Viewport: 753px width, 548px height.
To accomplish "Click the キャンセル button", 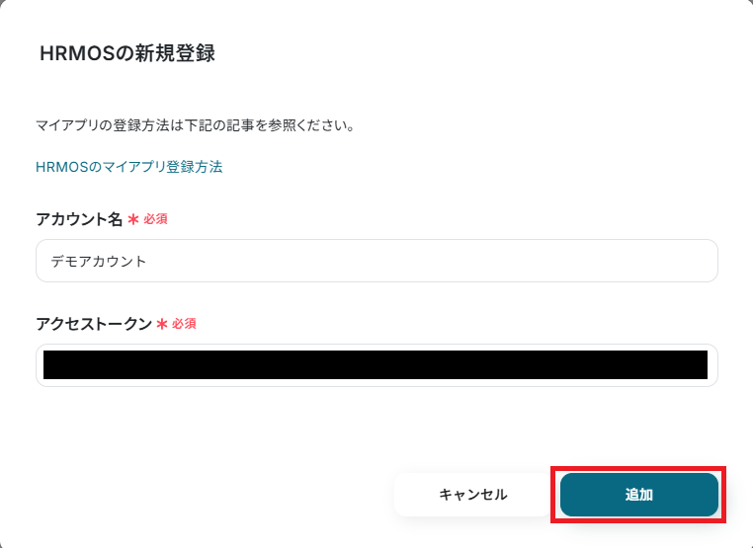I will coord(472,495).
